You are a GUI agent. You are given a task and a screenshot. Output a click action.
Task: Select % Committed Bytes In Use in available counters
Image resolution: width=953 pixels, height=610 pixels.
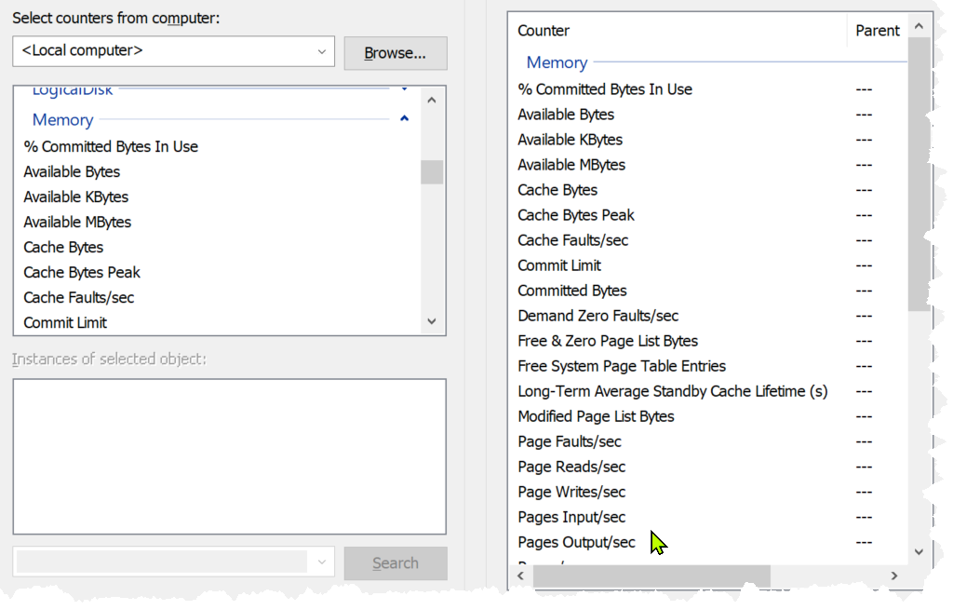coord(111,146)
